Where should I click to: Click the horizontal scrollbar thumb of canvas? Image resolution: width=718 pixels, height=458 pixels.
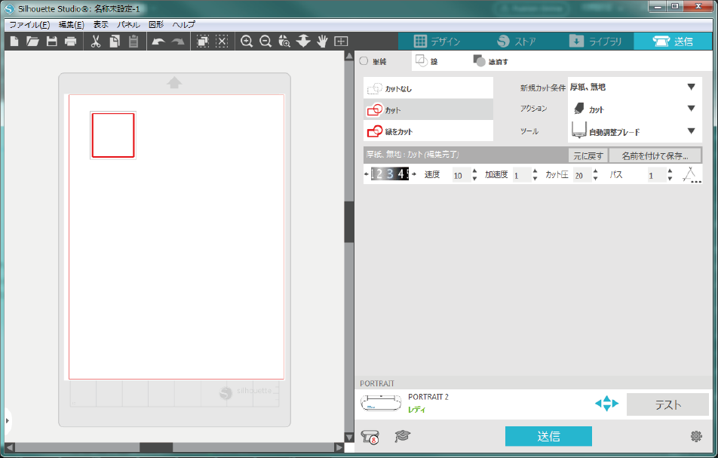point(156,447)
